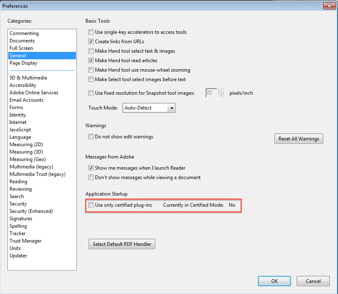Uncheck Make Hand tool read articles
338x294 pixels.
pyautogui.click(x=91, y=61)
